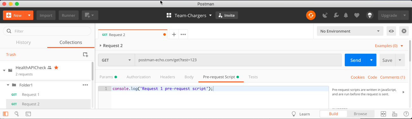This screenshot has height=119, width=412.
Task: Open Find and Replace icon
Action: [17, 114]
